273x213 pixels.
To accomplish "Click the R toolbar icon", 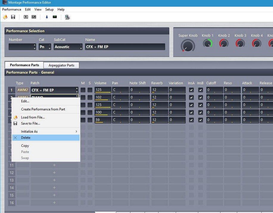I will coord(26,17).
